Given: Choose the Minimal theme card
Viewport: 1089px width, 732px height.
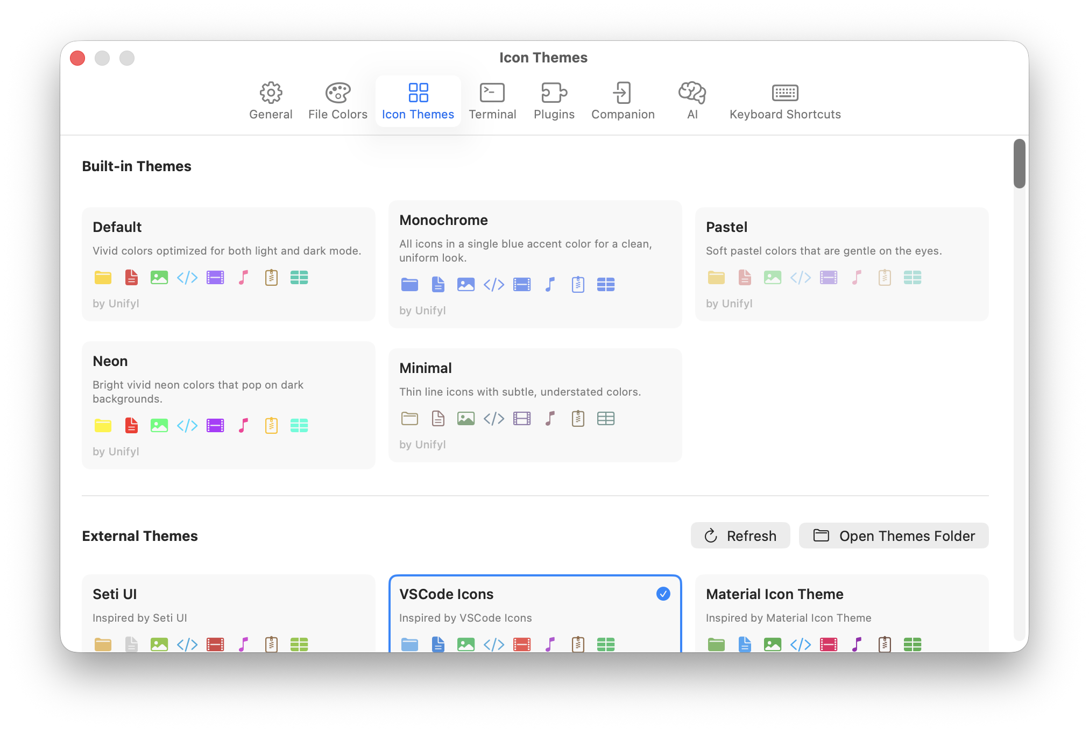Looking at the screenshot, I should (x=535, y=405).
